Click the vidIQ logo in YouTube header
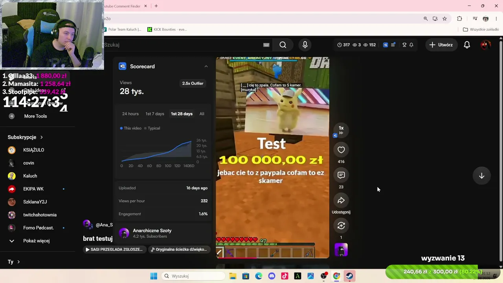Screen dimensions: 503x283 pyautogui.click(x=386, y=45)
